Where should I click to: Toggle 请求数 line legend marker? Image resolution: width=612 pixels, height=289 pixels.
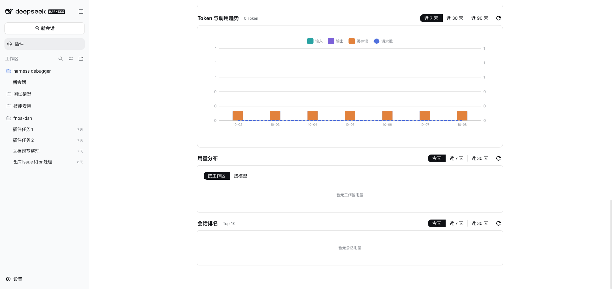[376, 41]
